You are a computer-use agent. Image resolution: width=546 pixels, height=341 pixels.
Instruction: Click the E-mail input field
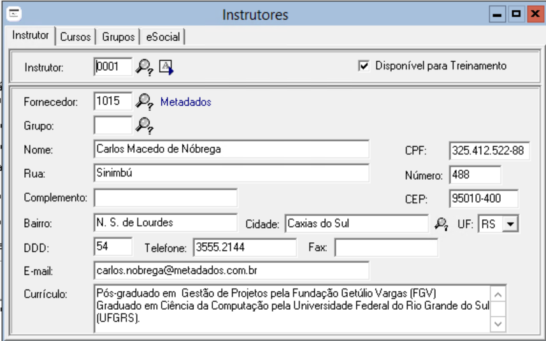tap(231, 270)
